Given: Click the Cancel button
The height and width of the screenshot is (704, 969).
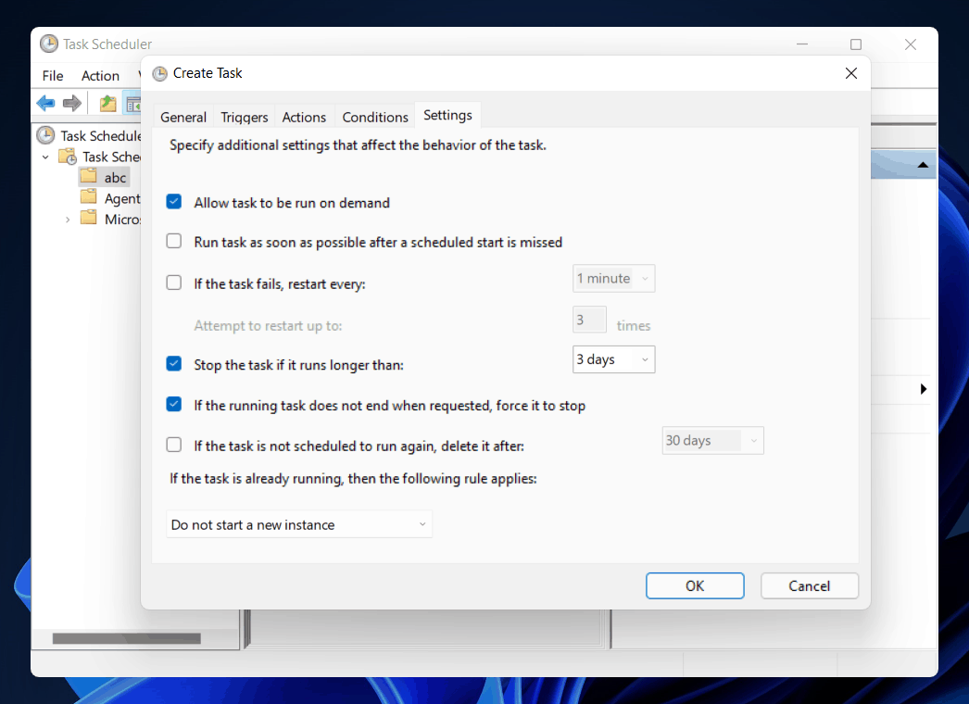Looking at the screenshot, I should click(809, 585).
